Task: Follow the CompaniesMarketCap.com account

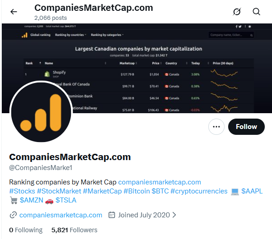Action: tap(246, 127)
